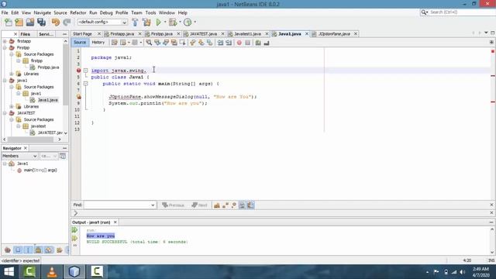Click the New Project toolbar icon
Viewport: 496px width, 279px height.
[x=19, y=22]
